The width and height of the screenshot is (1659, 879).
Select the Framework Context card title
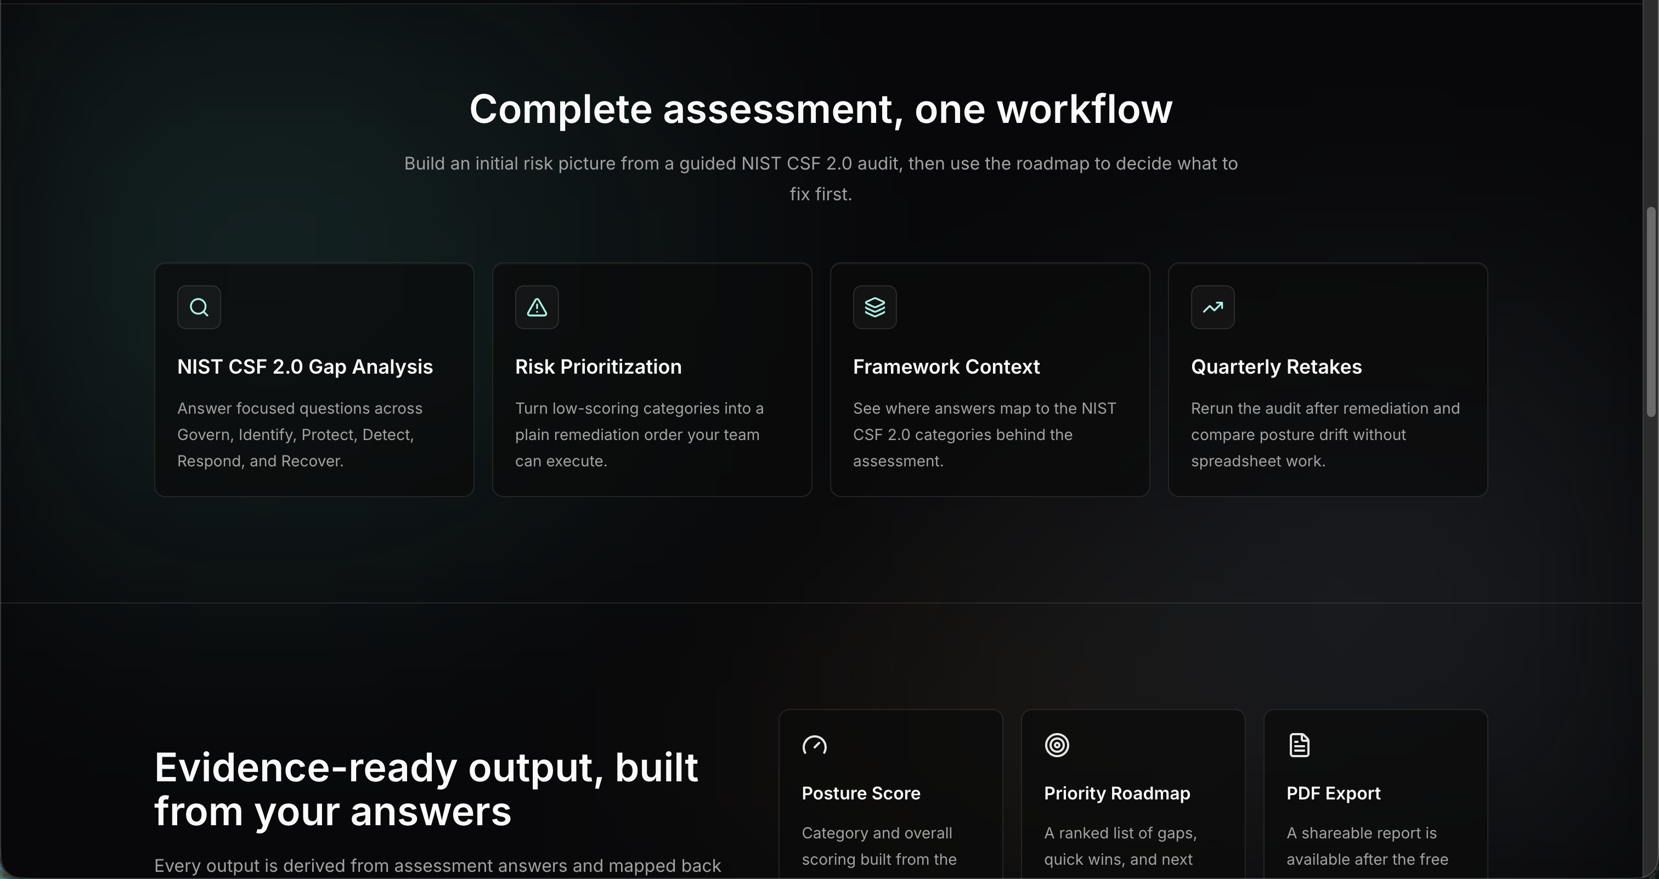coord(946,367)
